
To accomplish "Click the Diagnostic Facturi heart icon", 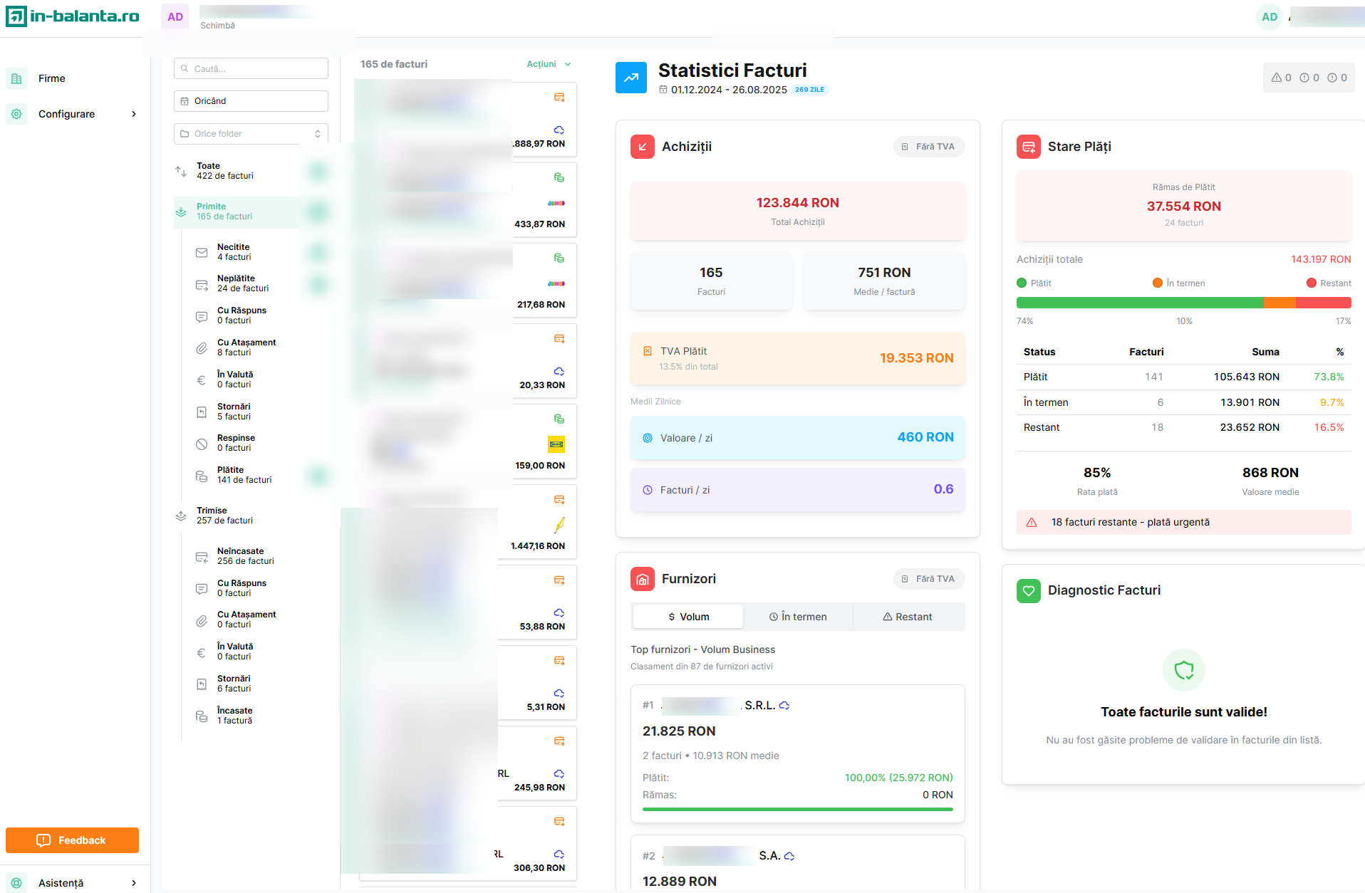I will pos(1028,590).
